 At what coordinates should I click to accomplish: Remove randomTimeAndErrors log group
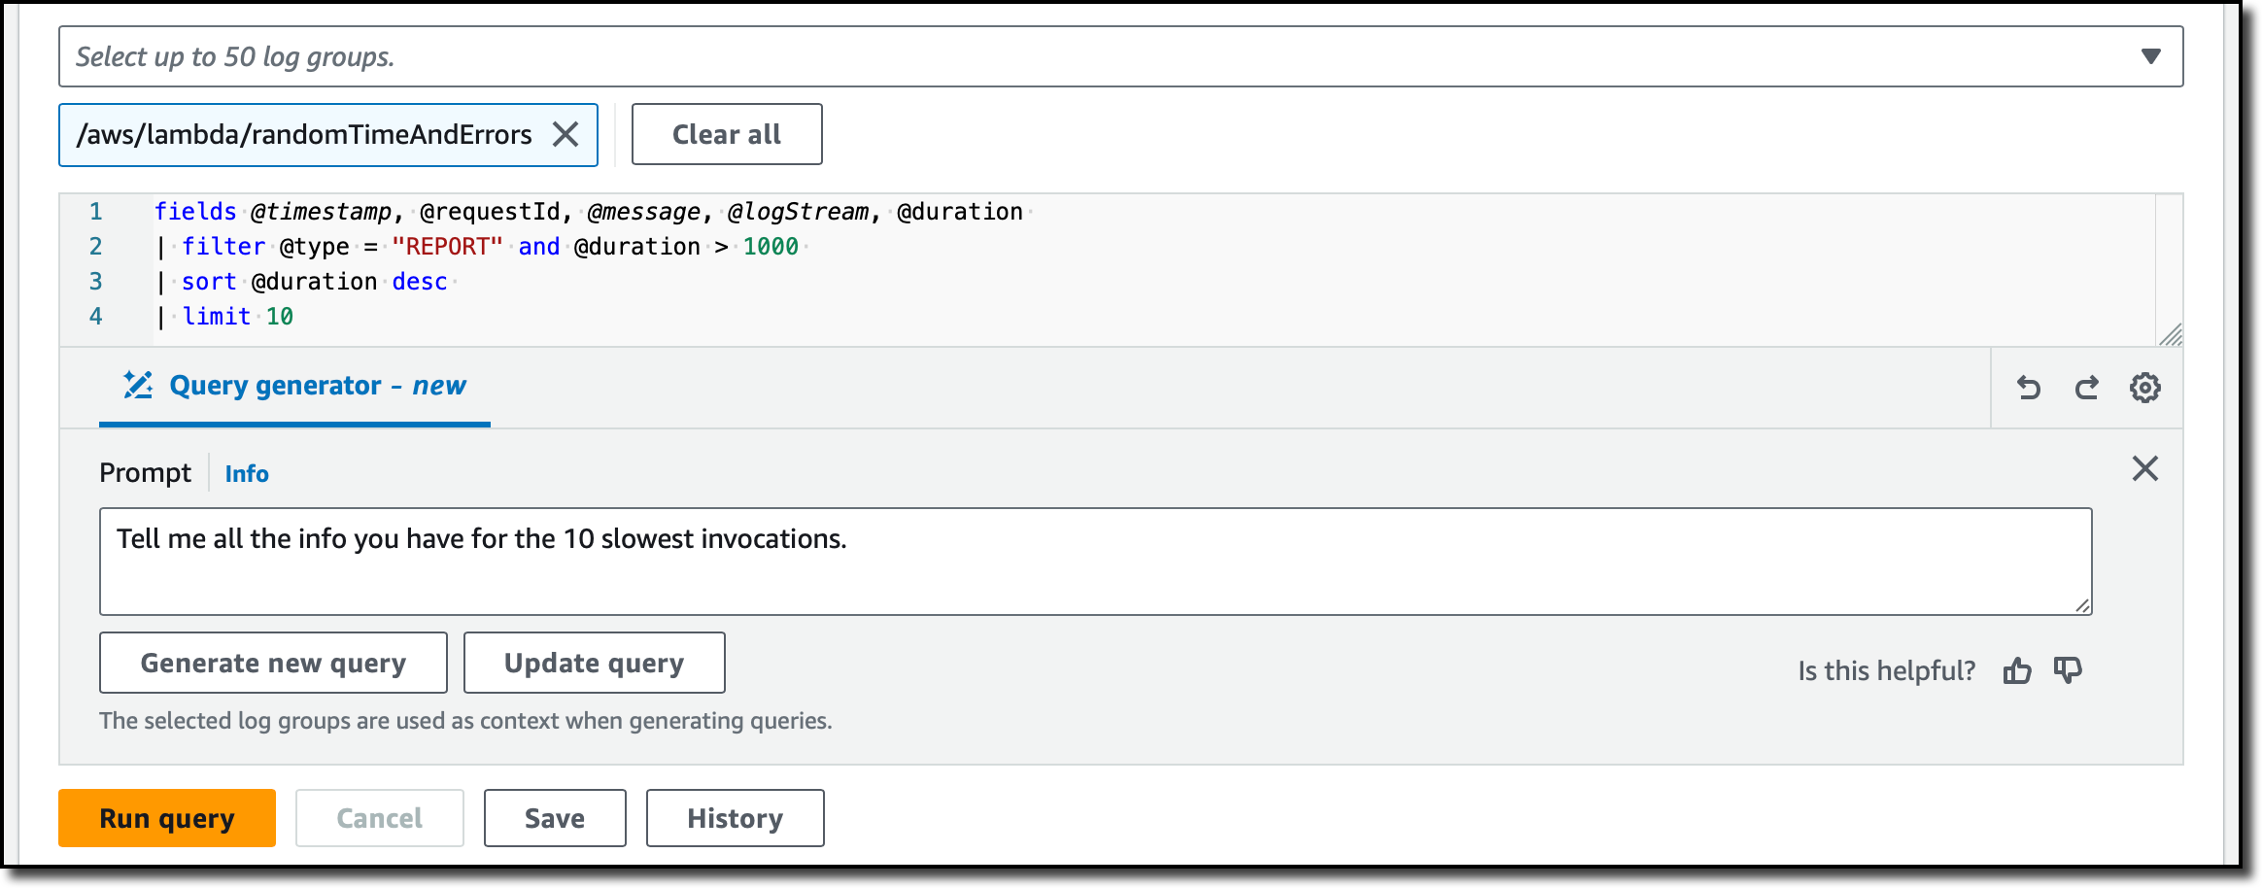565,134
